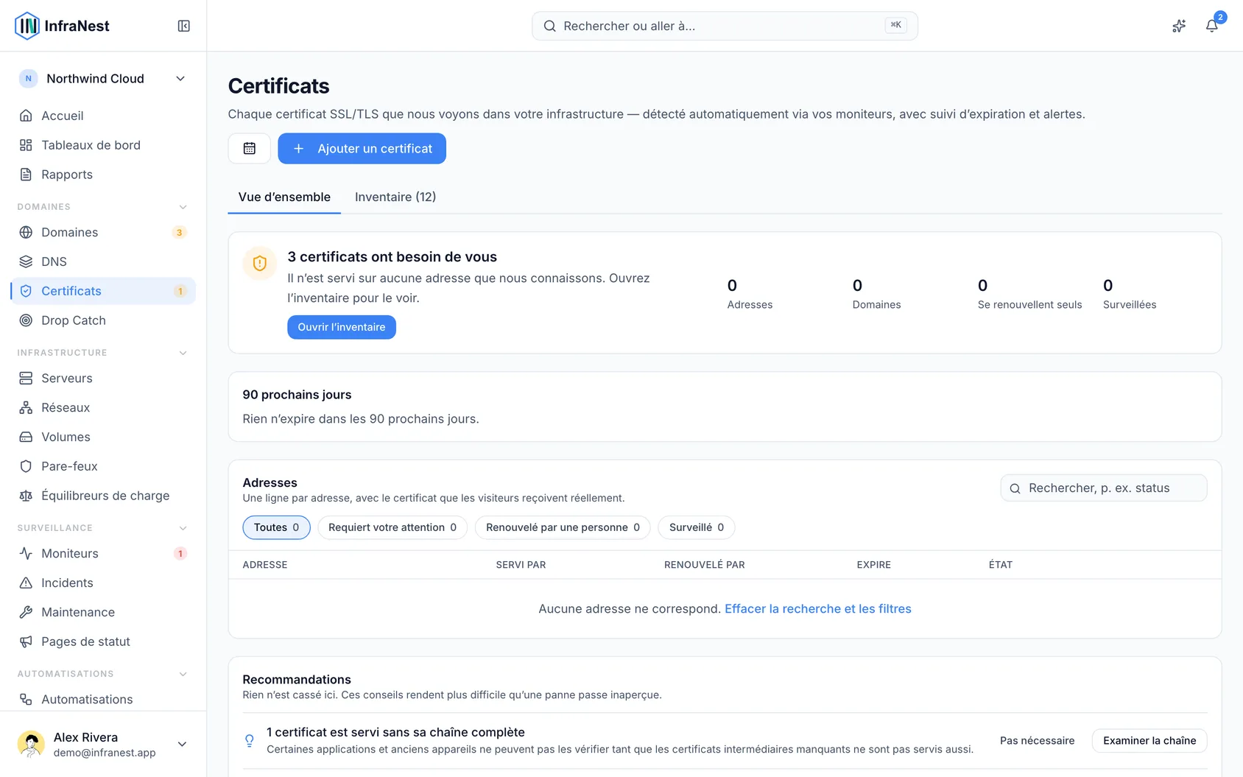Screen dimensions: 1243x777
Task: Open Moniteurs page
Action: [x=103, y=553]
